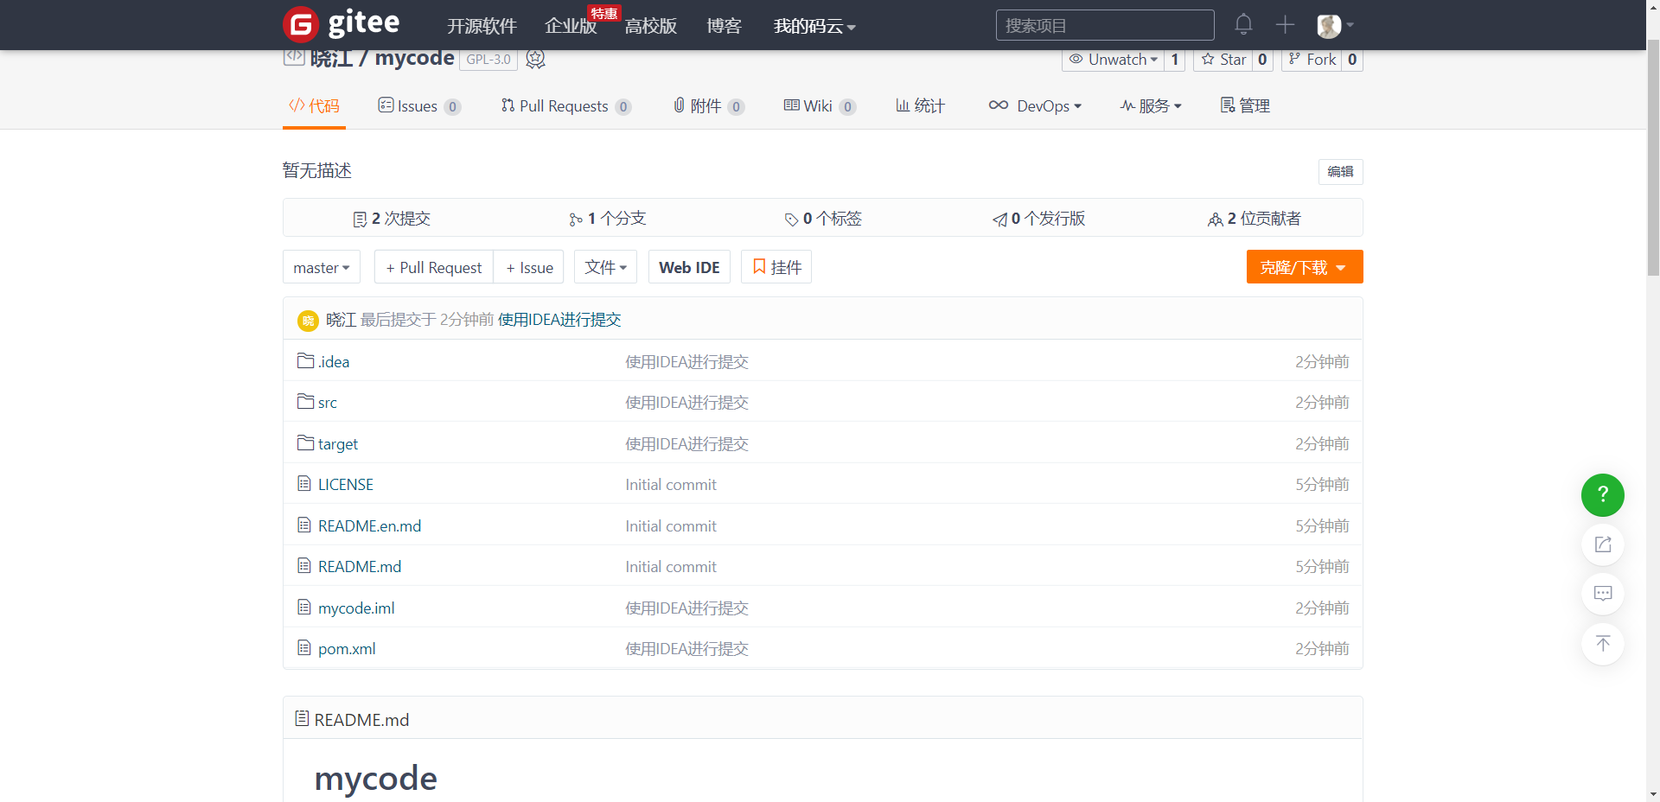Click the floating share/edit icon
The width and height of the screenshot is (1660, 802).
click(x=1602, y=544)
